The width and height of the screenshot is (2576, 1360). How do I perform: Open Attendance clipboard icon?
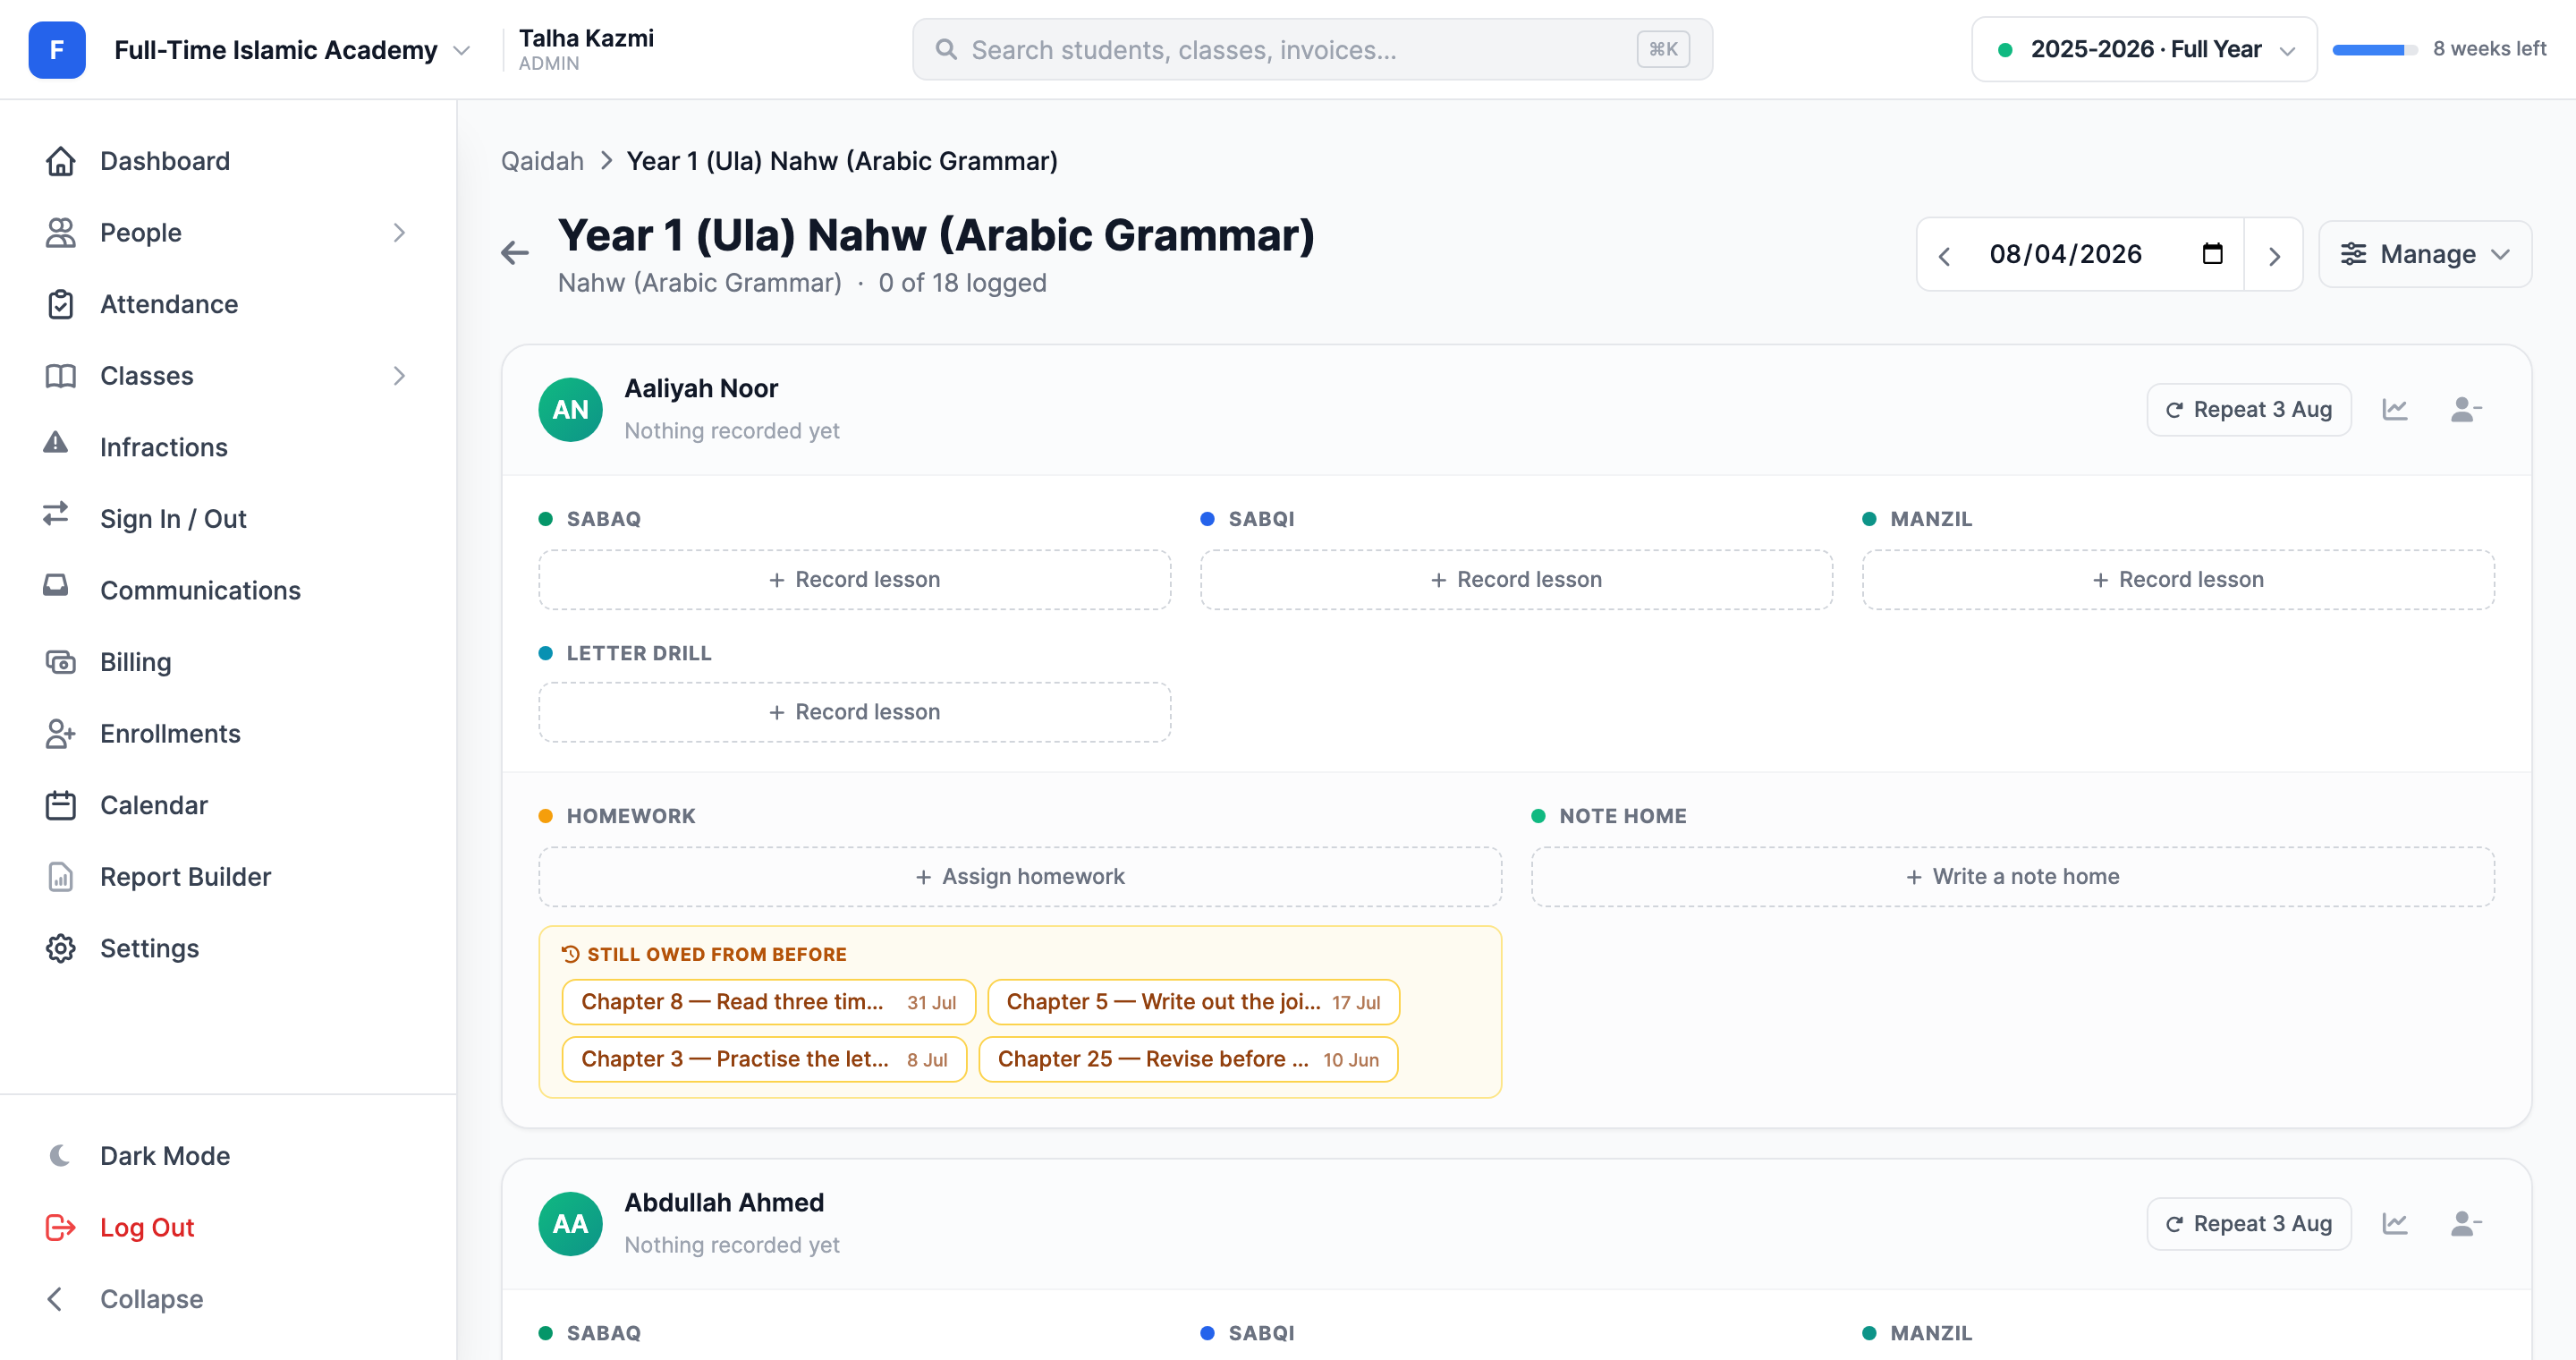[60, 304]
